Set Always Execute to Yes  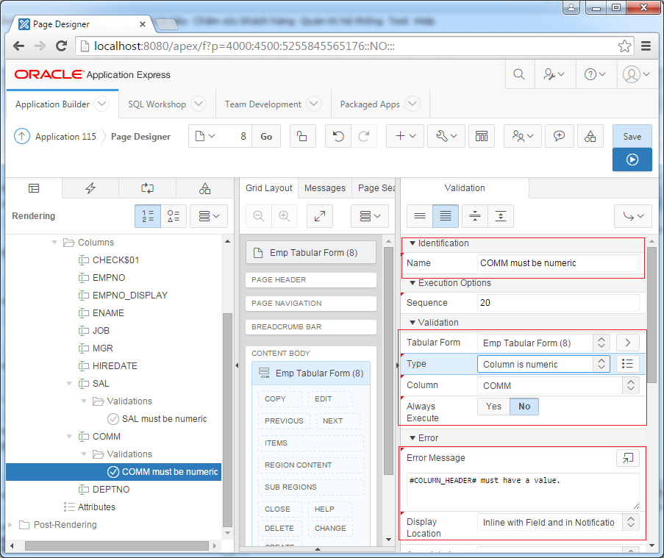(x=493, y=407)
